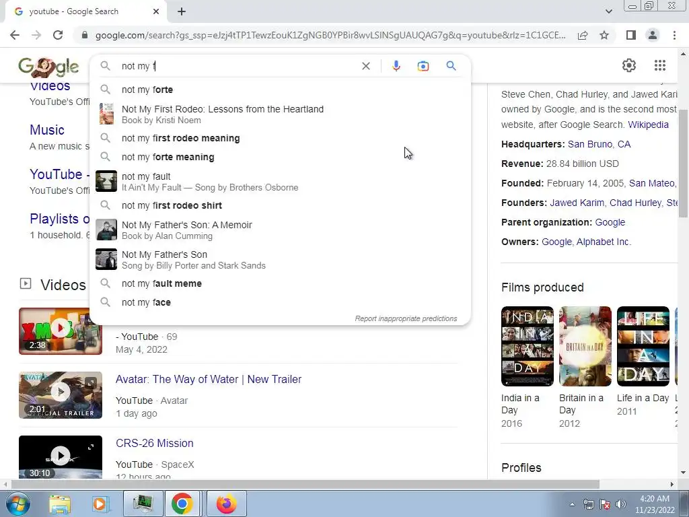
Task: Open Jawed Karim founder link
Action: coord(577,203)
